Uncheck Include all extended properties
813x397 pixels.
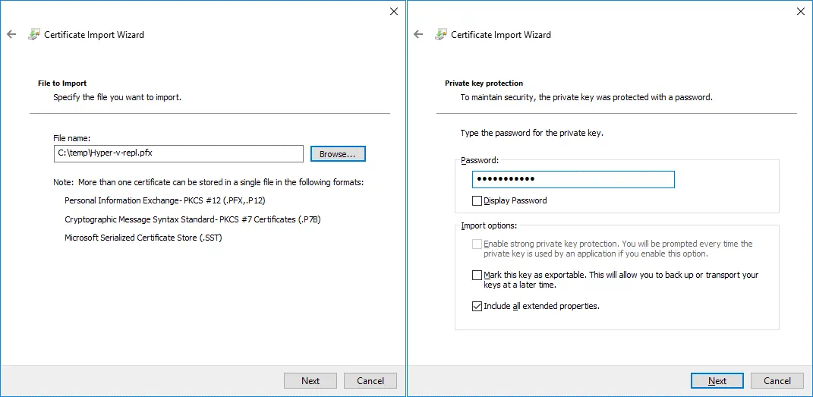tap(477, 306)
